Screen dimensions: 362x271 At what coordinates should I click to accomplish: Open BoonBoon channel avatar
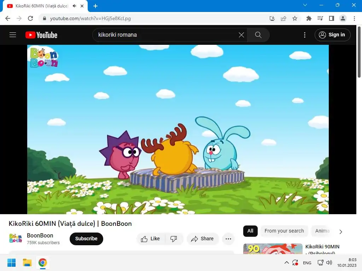click(x=16, y=238)
